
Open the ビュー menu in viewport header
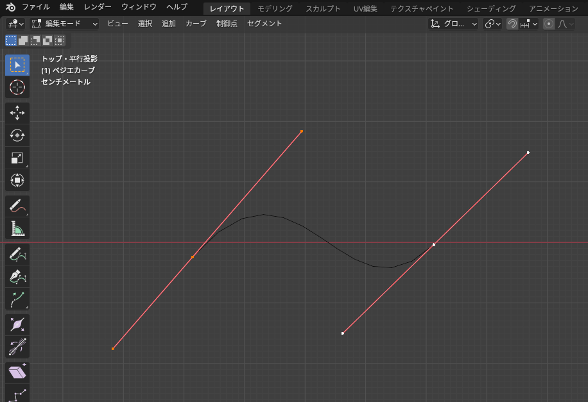coord(117,24)
